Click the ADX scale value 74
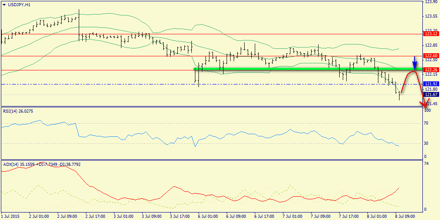Screen dimensions: 440x220 [x=426, y=163]
